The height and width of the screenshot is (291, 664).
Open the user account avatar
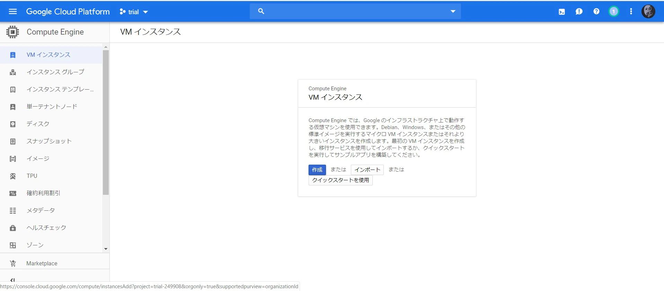(x=648, y=11)
